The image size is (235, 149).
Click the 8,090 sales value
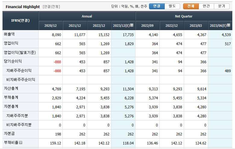point(56,35)
